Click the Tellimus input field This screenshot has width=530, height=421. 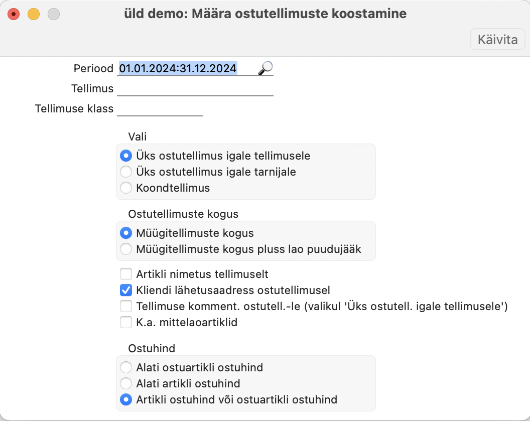pyautogui.click(x=195, y=89)
